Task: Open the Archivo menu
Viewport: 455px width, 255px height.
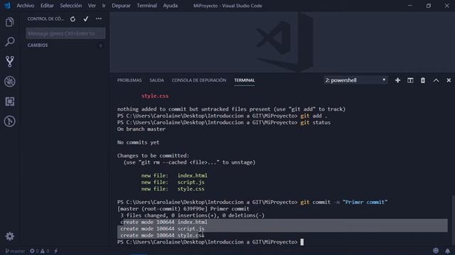Action: [26, 6]
